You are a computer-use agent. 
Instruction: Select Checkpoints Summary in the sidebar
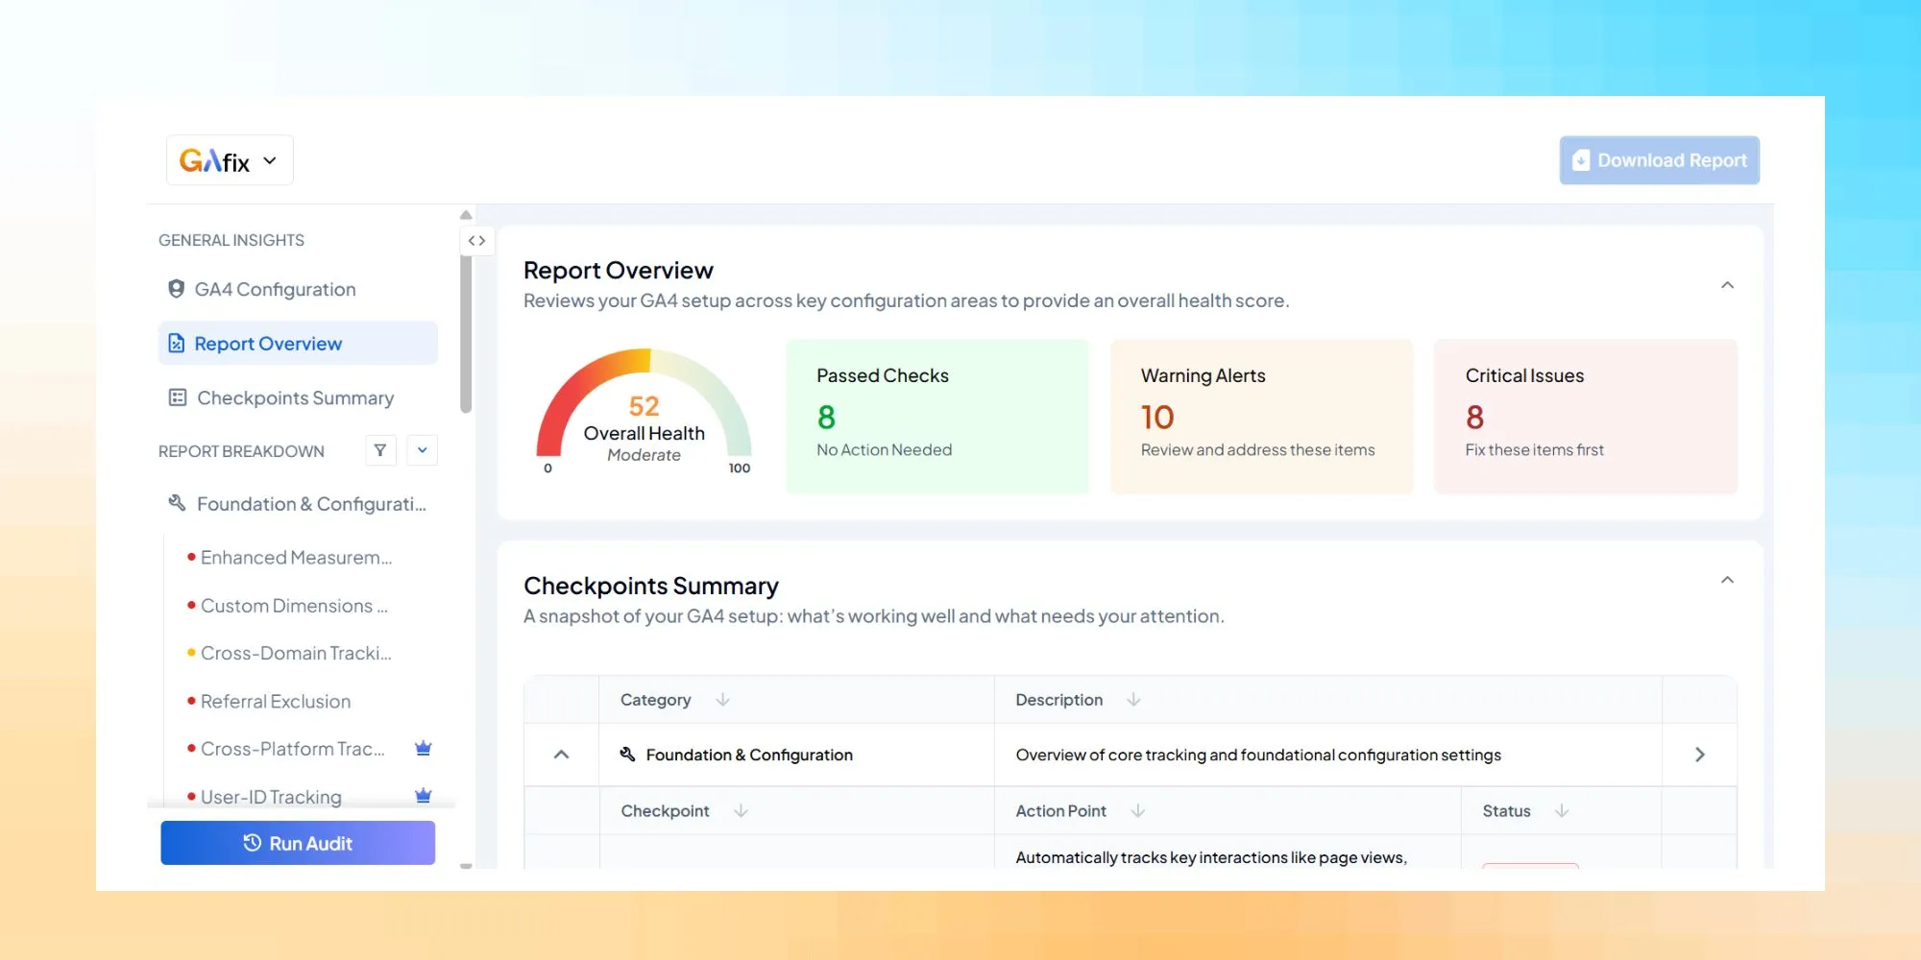click(x=294, y=397)
